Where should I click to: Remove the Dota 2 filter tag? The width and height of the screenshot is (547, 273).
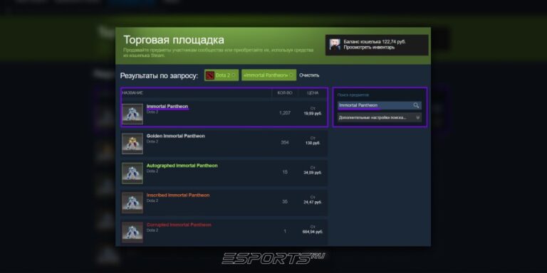[x=234, y=75]
